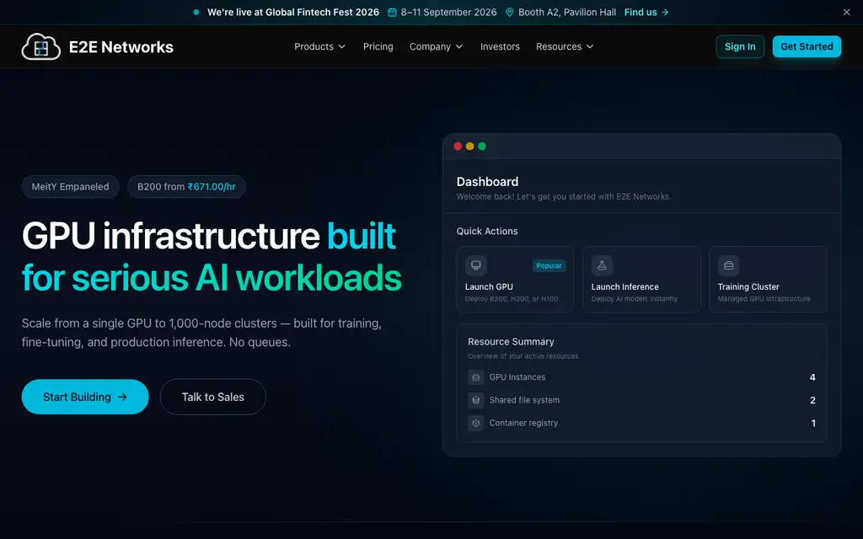Expand the Company dropdown menu
The image size is (863, 539).
(436, 47)
